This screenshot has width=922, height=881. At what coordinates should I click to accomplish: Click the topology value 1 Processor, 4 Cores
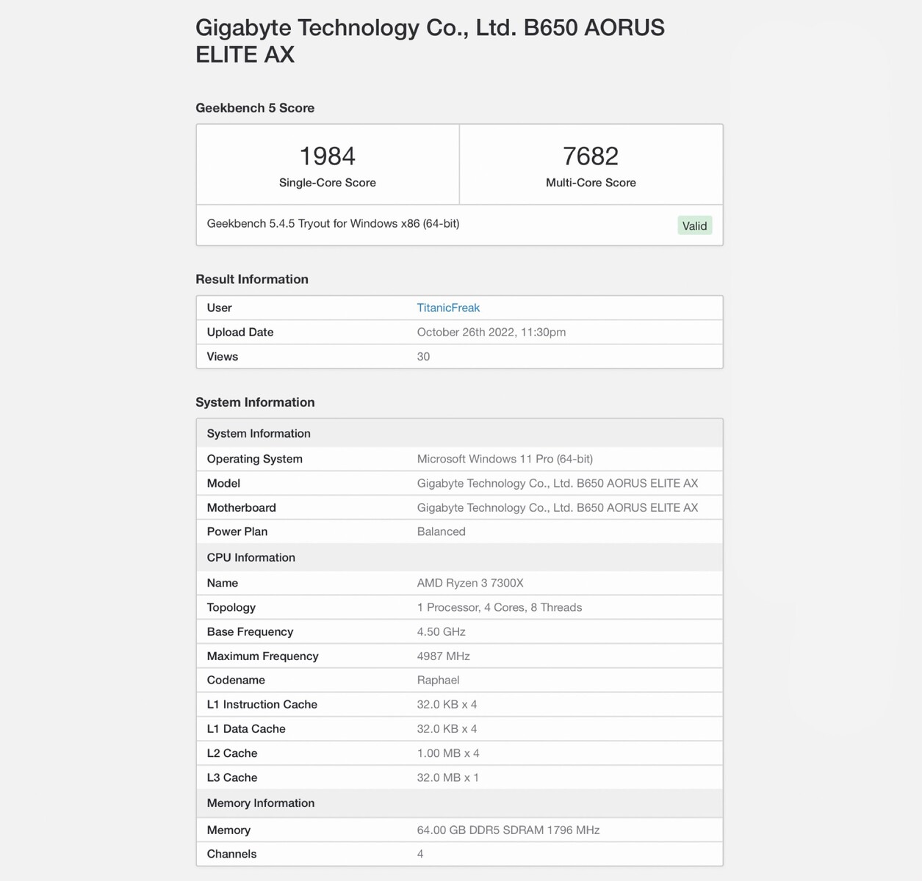tap(500, 607)
